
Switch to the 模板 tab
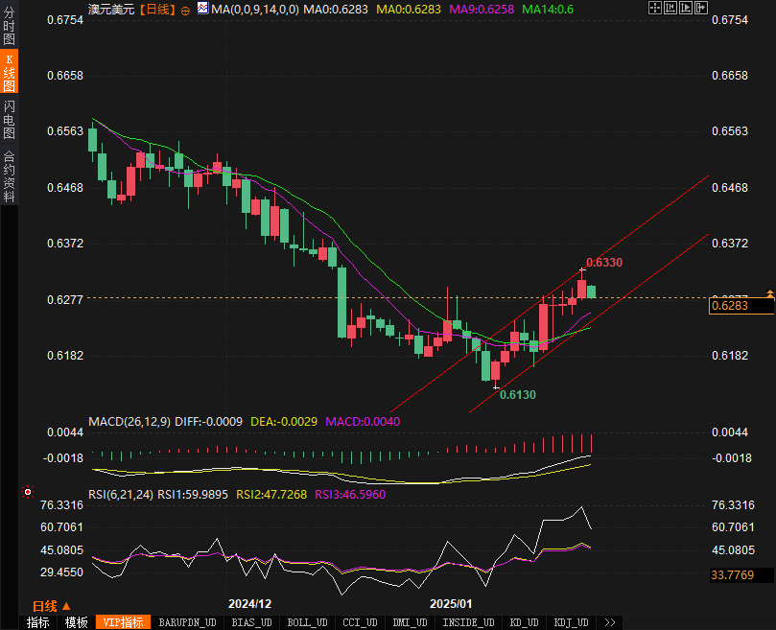click(x=76, y=622)
